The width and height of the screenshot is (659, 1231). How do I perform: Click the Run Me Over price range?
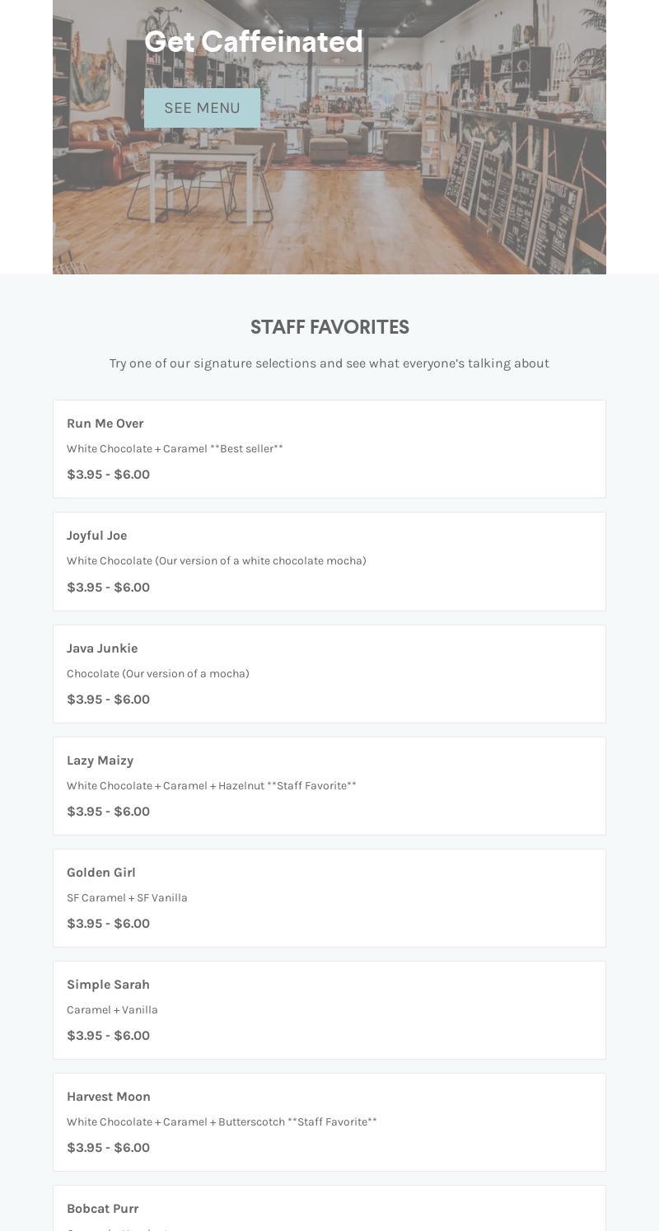(108, 475)
